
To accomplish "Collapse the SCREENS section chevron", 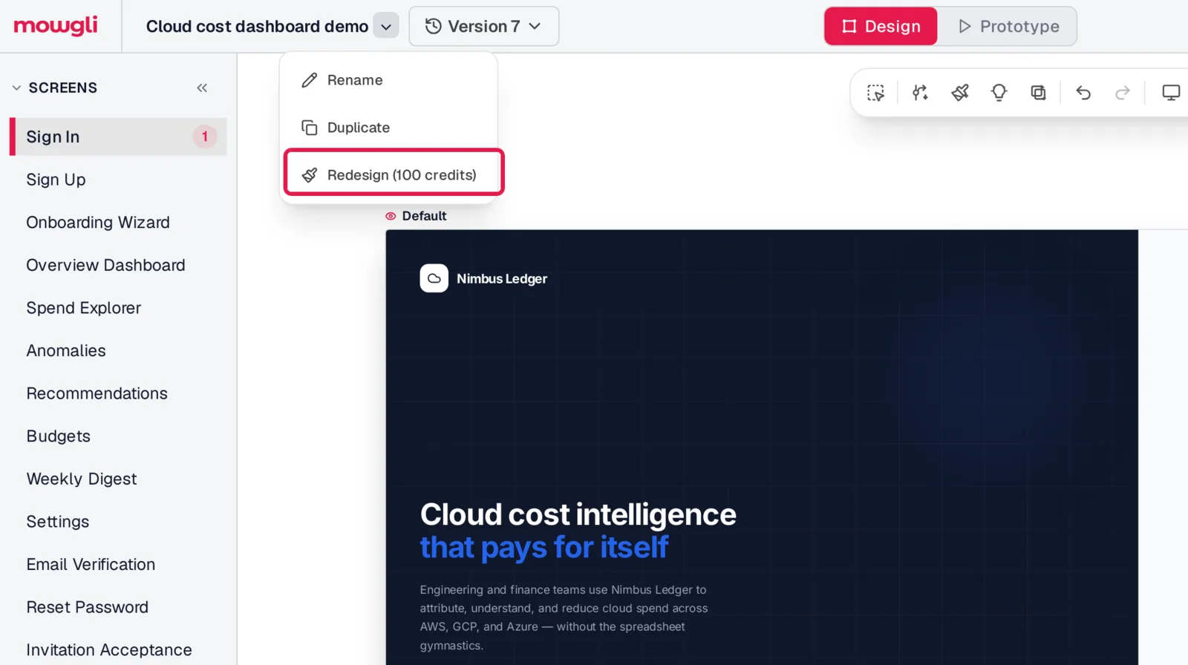I will coord(16,88).
